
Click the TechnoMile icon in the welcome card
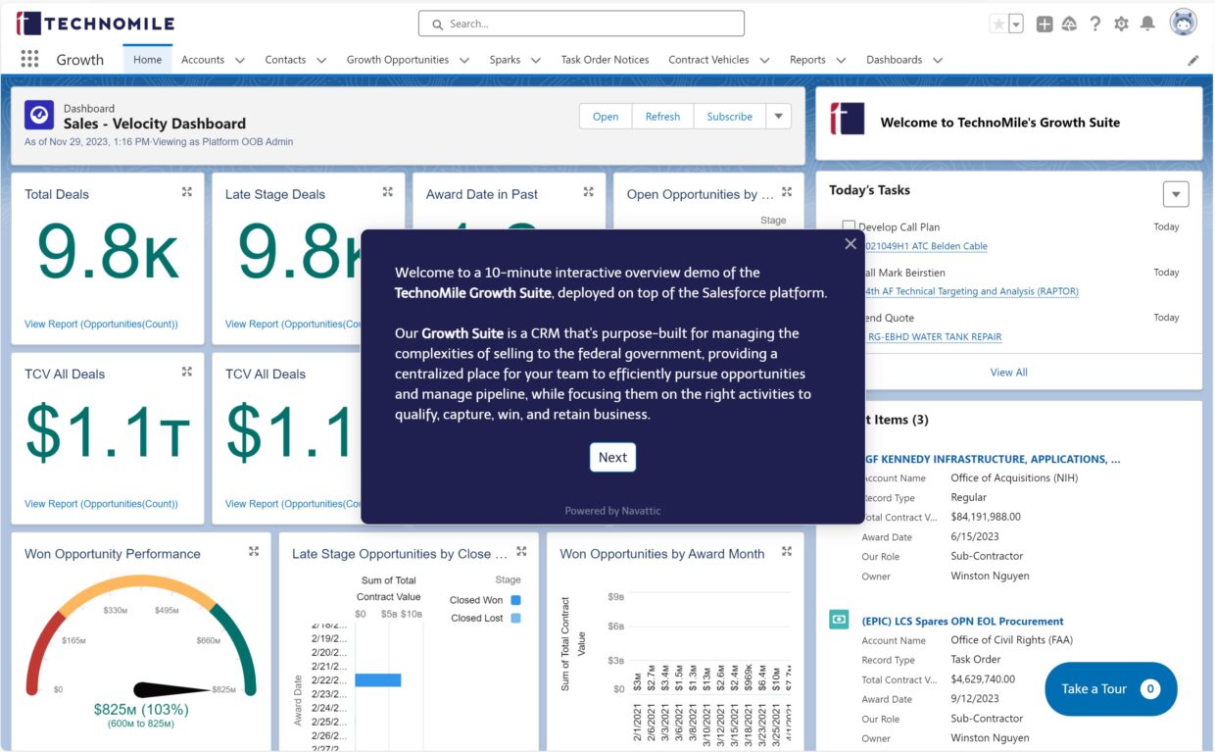(848, 119)
